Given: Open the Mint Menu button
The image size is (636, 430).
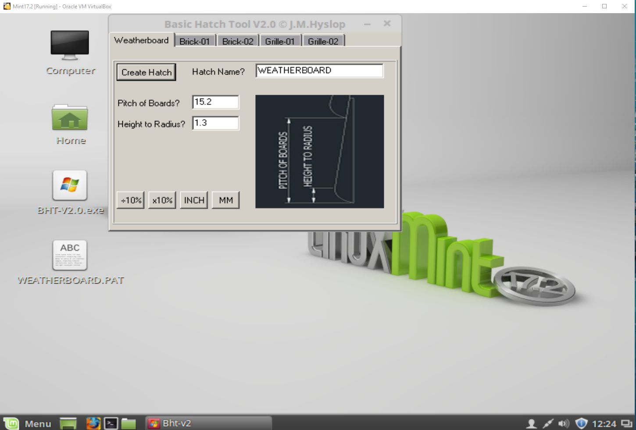Looking at the screenshot, I should 27,423.
